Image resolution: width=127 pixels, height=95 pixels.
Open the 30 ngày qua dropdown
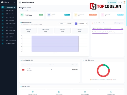[x=83, y=24]
